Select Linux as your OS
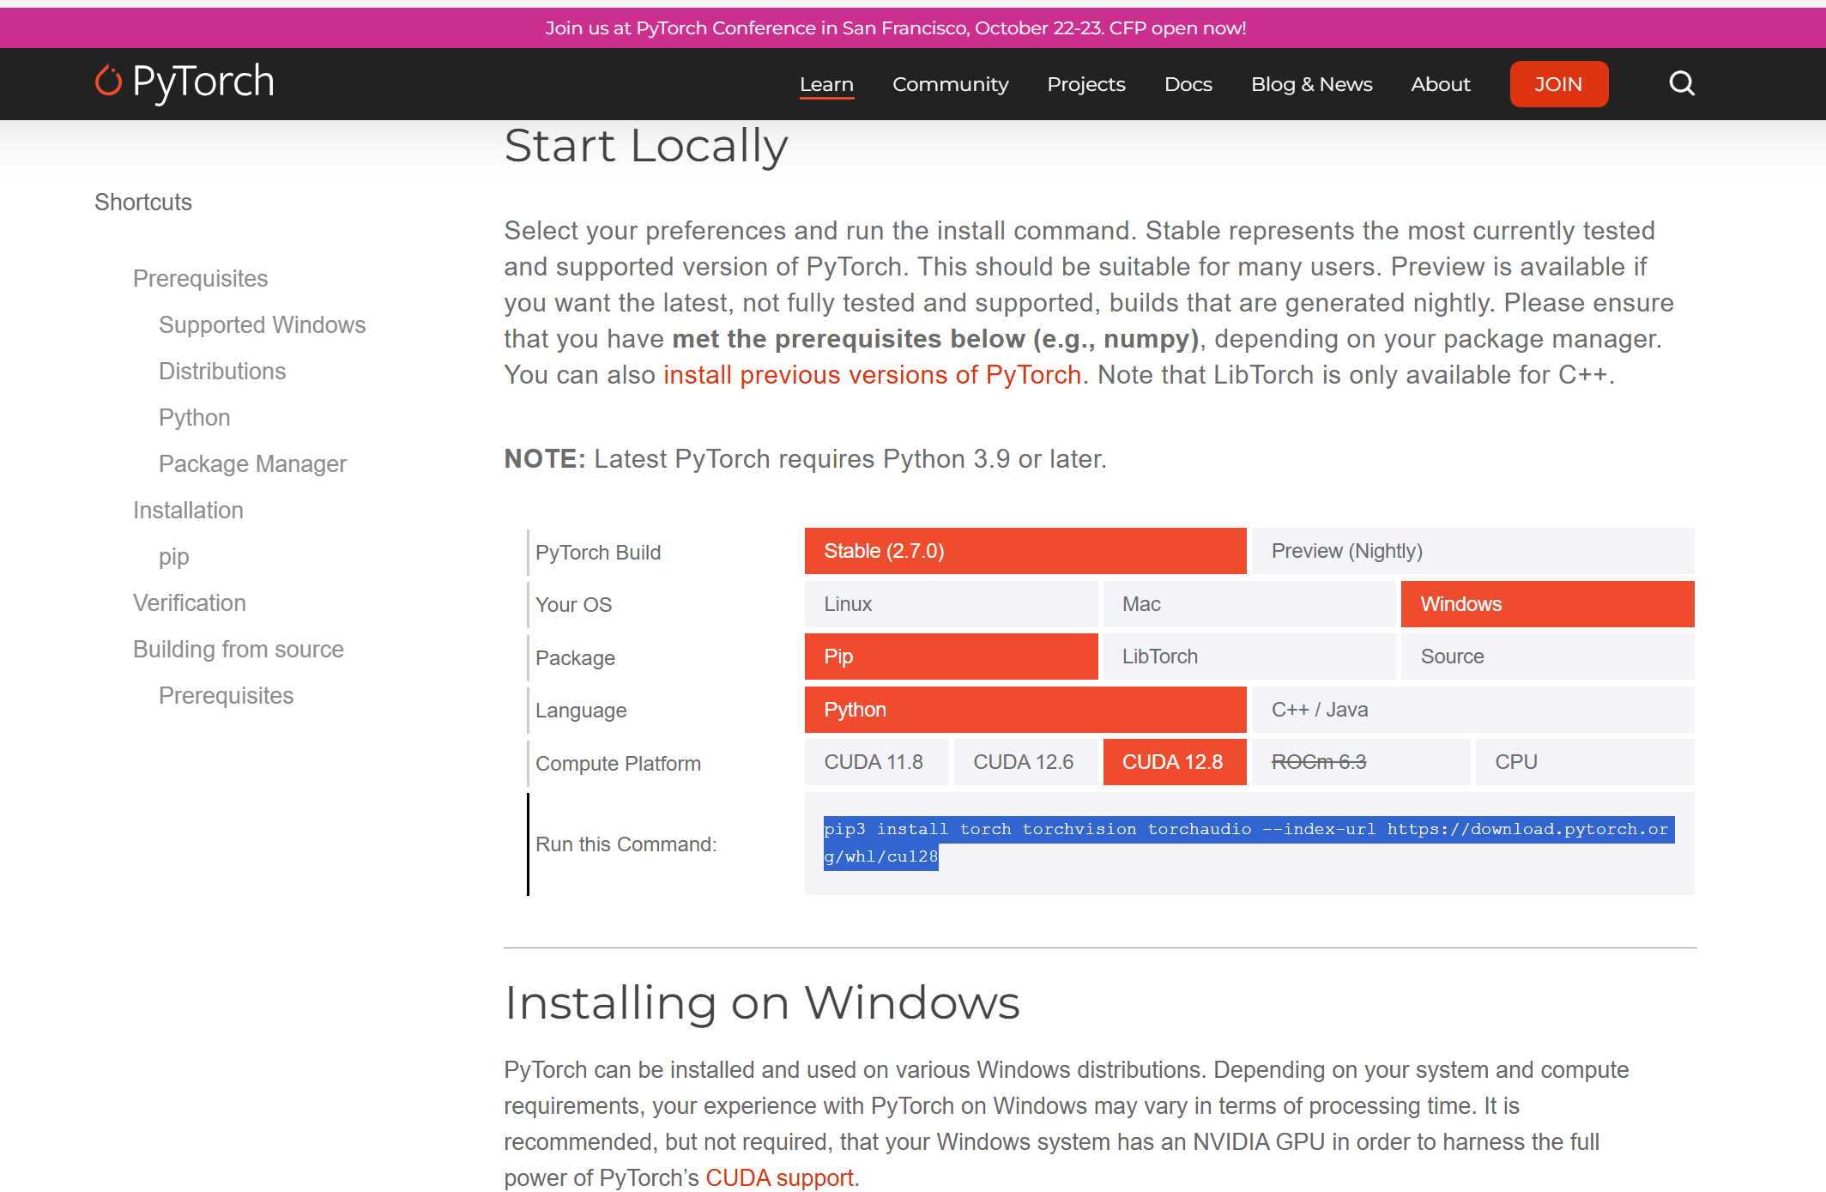The image size is (1826, 1192). point(951,604)
